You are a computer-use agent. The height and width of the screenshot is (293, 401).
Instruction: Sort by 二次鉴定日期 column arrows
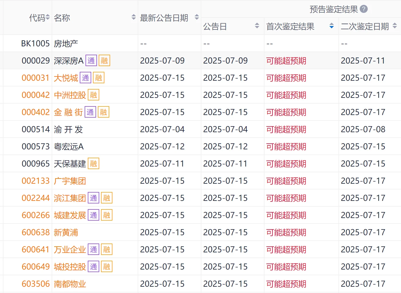pos(395,26)
